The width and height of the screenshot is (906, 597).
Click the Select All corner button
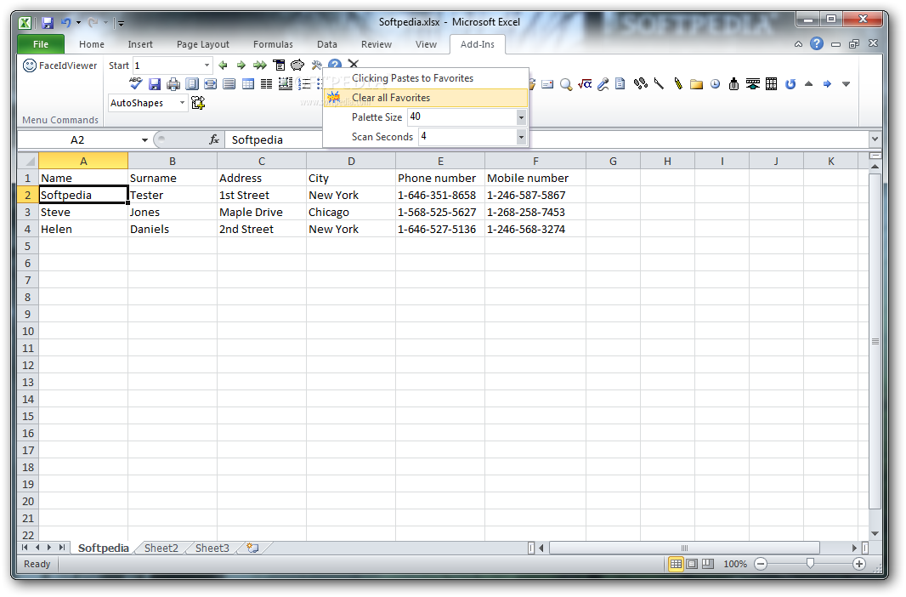(x=28, y=162)
